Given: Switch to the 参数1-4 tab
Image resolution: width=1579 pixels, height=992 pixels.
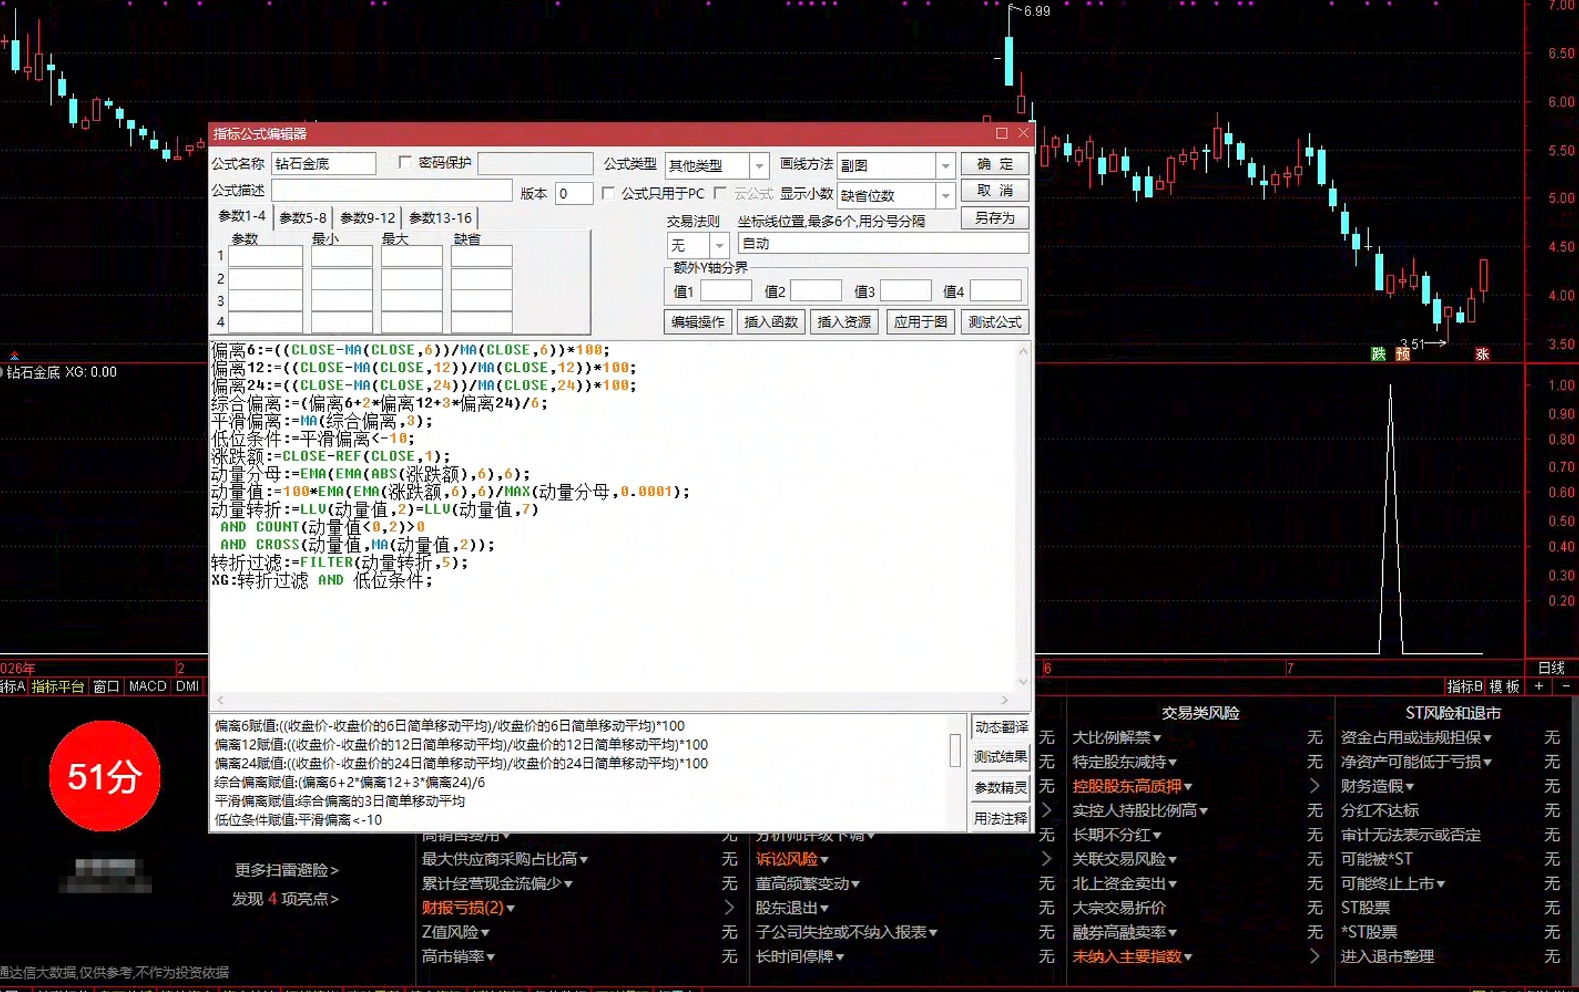Looking at the screenshot, I should point(241,216).
